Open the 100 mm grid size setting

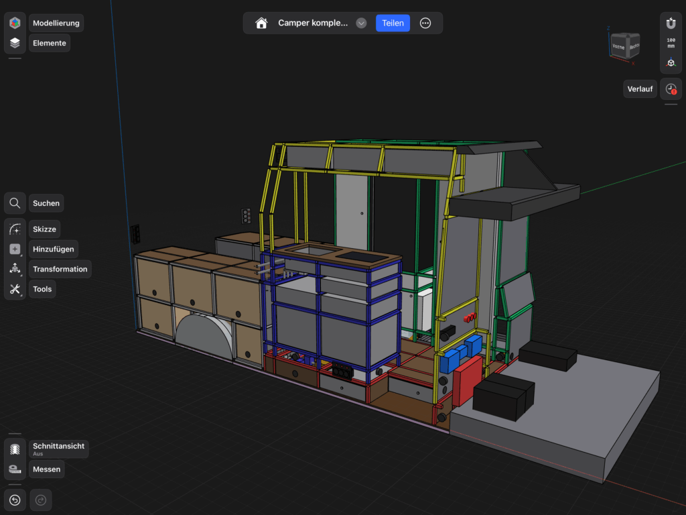[671, 43]
